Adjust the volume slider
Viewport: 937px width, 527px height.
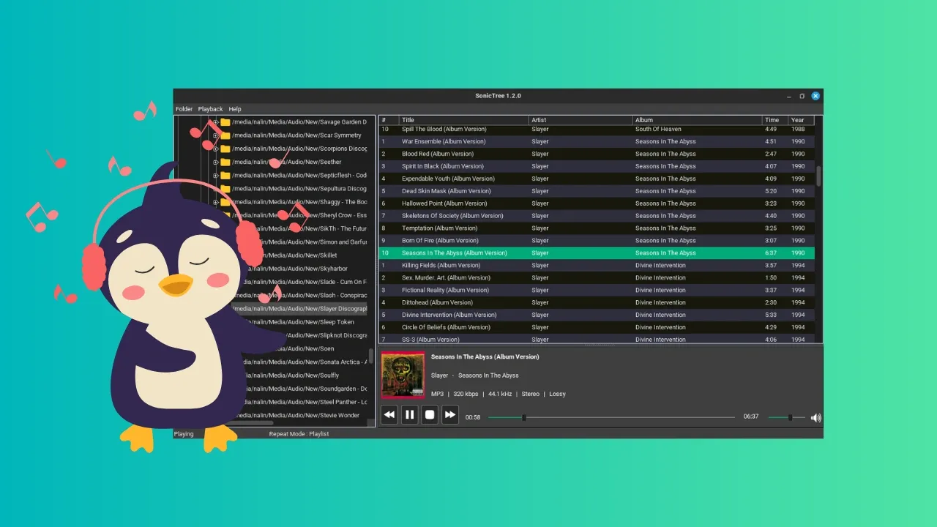coord(786,417)
